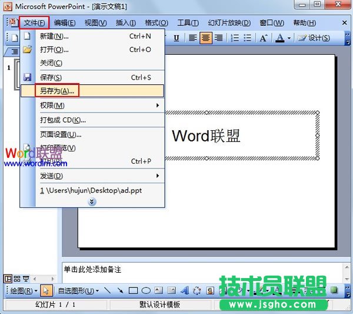The height and width of the screenshot is (314, 353).
Task: Close the document with menu bar X
Action: [344, 23]
